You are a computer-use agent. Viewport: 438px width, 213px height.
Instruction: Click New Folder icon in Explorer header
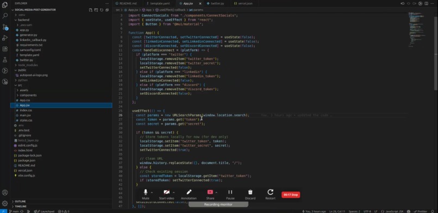click(x=96, y=10)
